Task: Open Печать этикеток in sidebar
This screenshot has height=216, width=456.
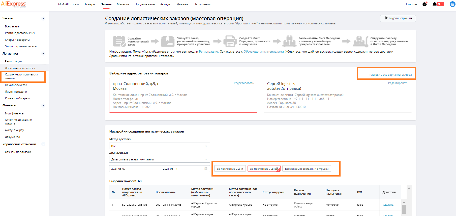Action: (x=16, y=85)
